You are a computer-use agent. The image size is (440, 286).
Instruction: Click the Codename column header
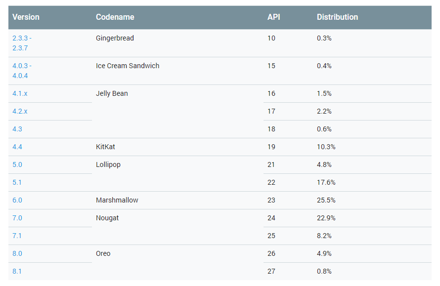(115, 17)
